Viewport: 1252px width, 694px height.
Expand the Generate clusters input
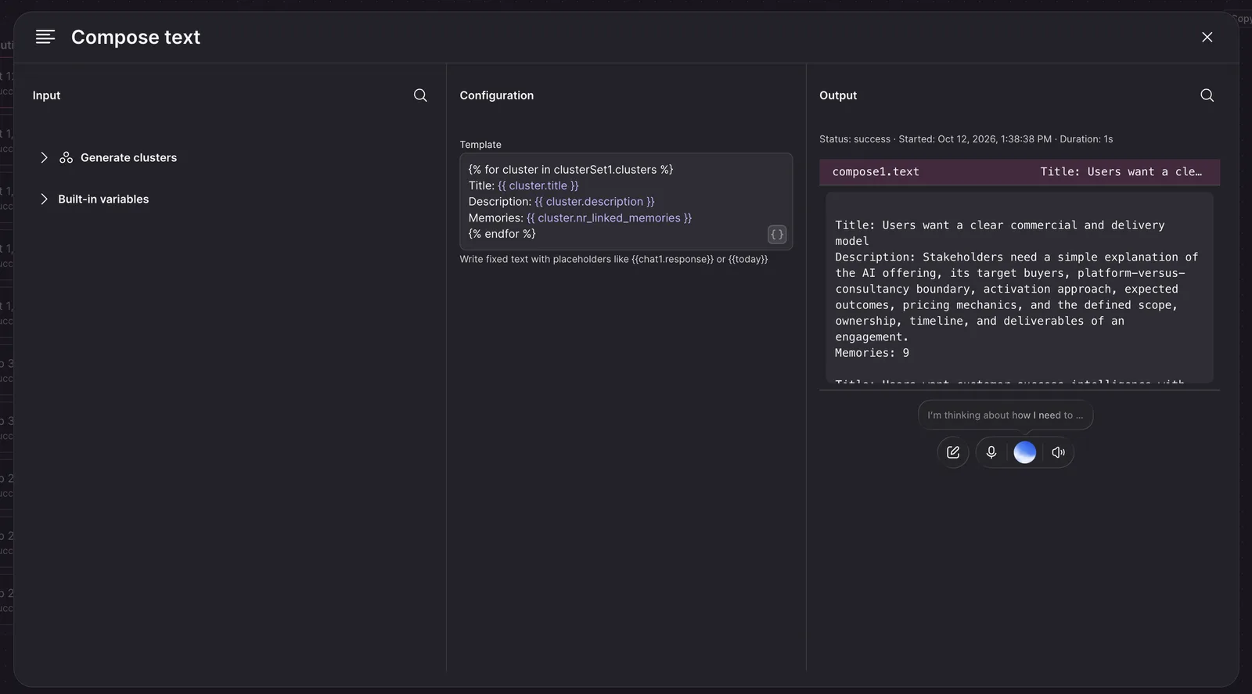tap(44, 158)
